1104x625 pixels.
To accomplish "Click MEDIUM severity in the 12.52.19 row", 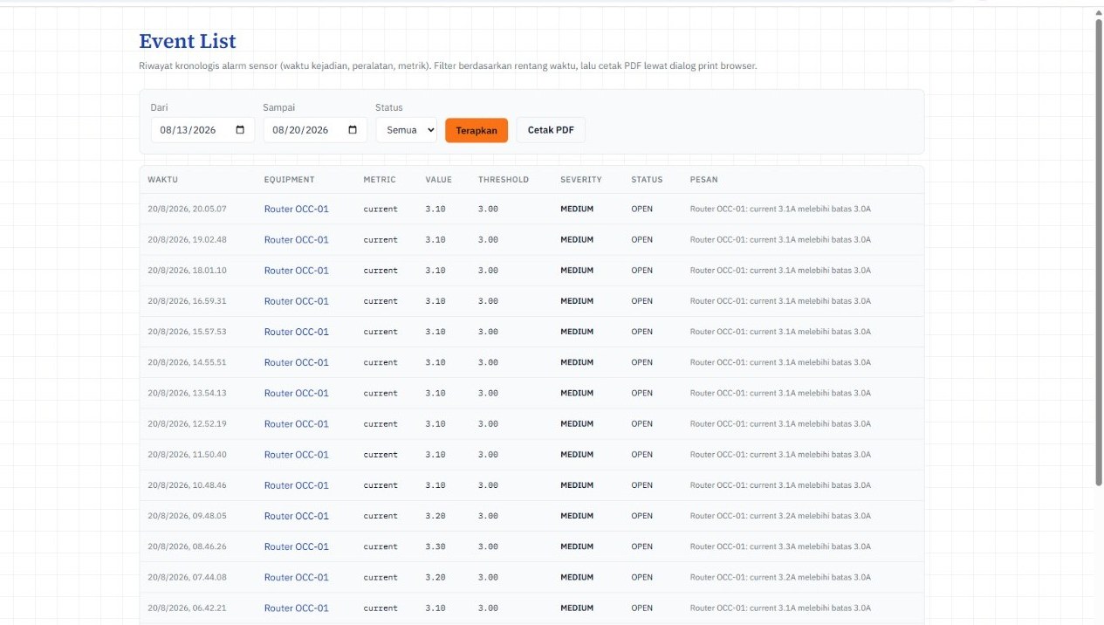I will [577, 423].
